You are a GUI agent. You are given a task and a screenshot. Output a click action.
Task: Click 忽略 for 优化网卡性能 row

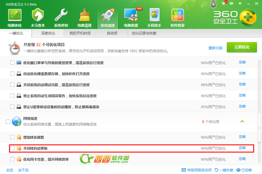tap(242, 159)
